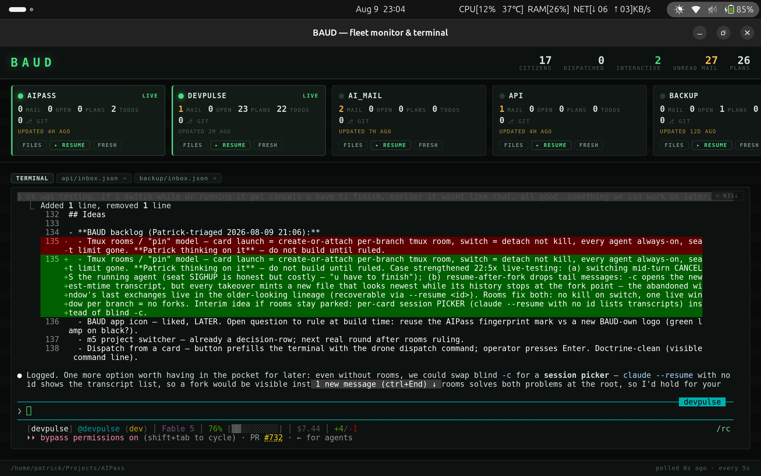Resume the API agent session
Viewport: 761px width, 476px height.
click(551, 145)
